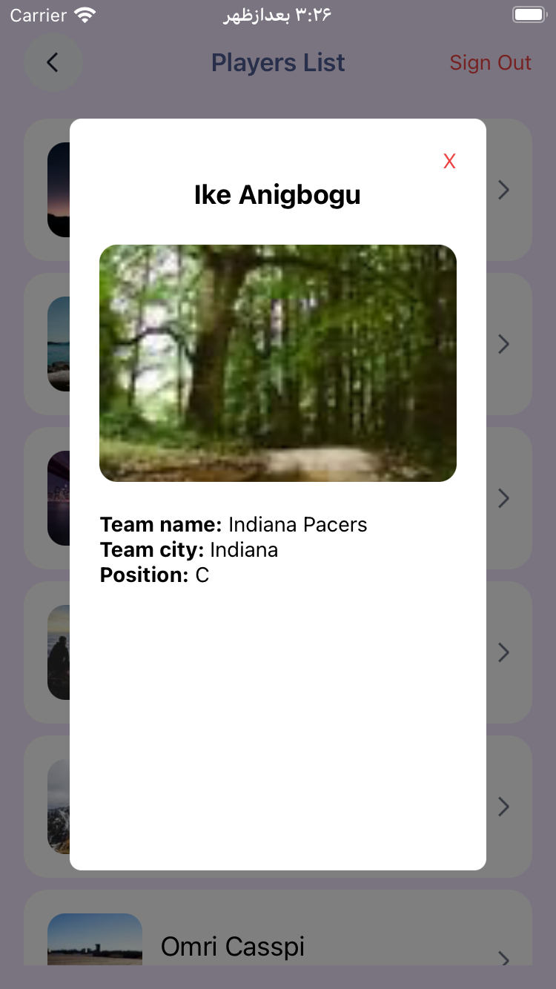Viewport: 556px width, 989px height.
Task: Select the Team name Indiana Pacers line
Action: tap(234, 525)
